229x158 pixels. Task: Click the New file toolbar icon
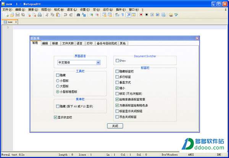[6, 15]
